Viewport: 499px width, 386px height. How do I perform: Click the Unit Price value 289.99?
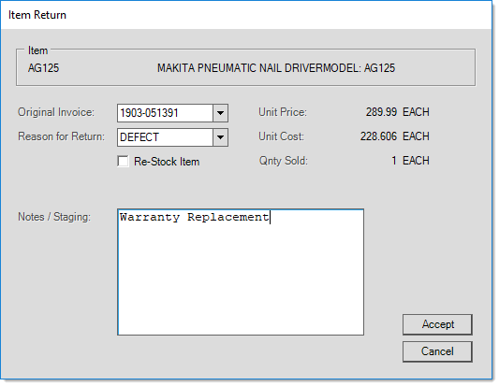point(381,112)
